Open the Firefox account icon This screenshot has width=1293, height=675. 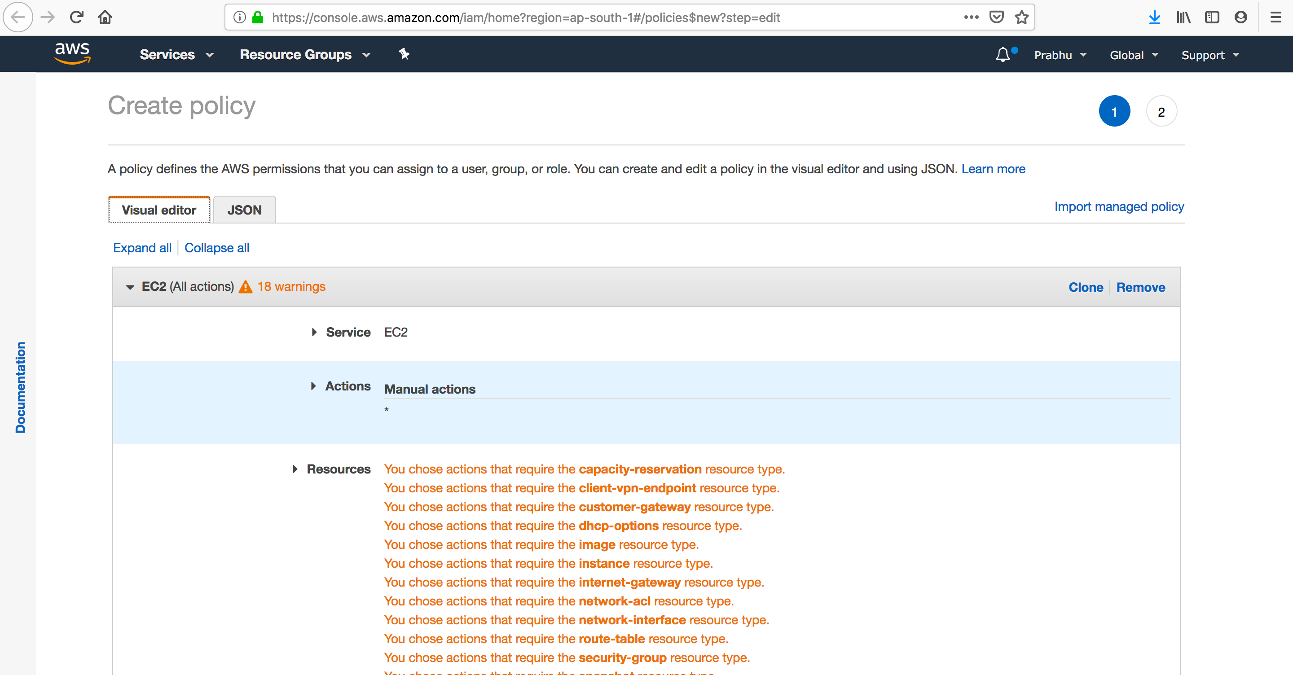1240,18
